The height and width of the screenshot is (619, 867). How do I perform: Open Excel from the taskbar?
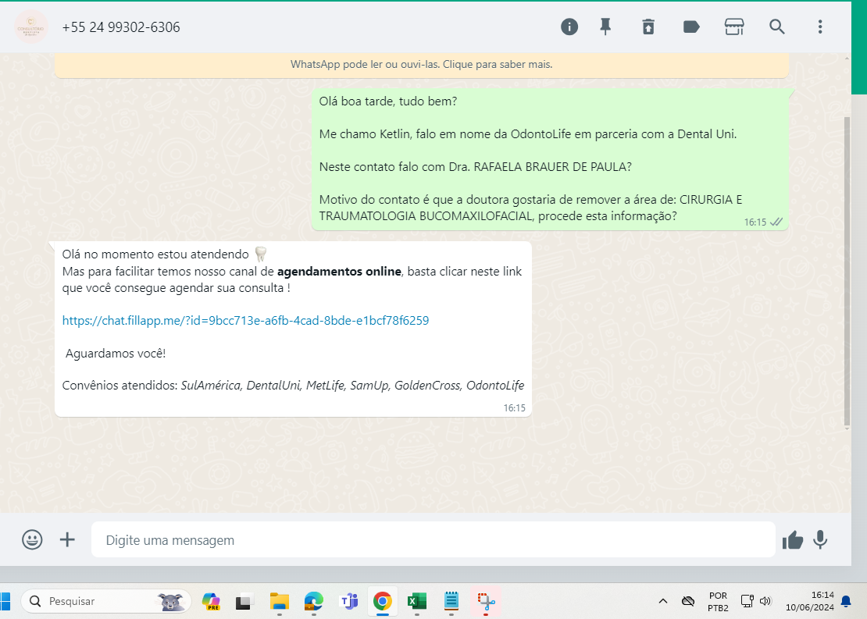(x=417, y=601)
